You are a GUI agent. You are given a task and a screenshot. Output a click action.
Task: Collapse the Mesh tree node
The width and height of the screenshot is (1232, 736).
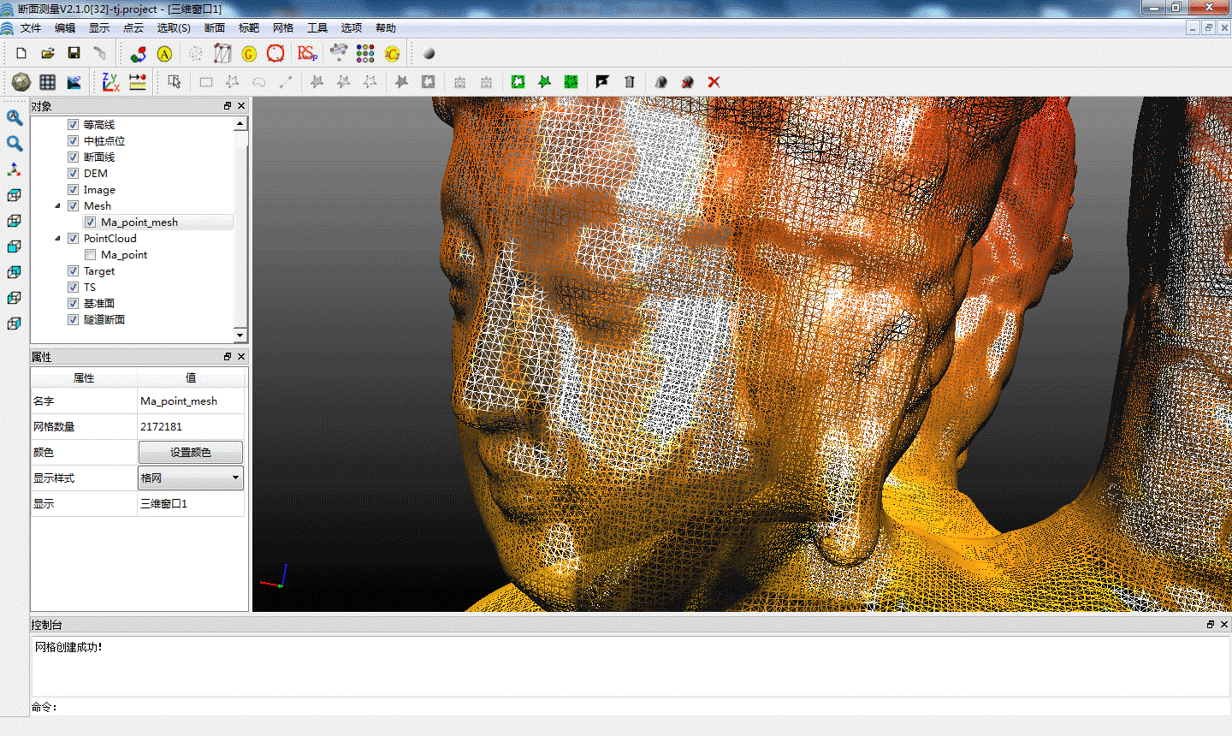tap(58, 206)
